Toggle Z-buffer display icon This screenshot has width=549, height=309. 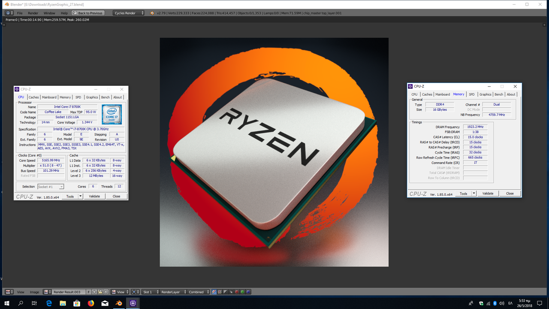pos(231,292)
